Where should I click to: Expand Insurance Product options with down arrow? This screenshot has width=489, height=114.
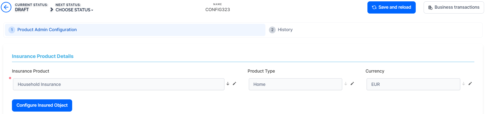(x=228, y=84)
